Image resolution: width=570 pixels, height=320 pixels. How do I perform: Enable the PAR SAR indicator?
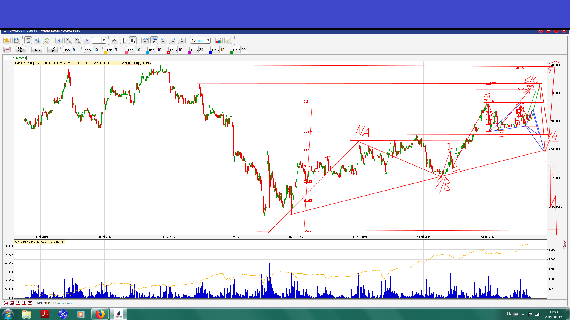click(21, 49)
